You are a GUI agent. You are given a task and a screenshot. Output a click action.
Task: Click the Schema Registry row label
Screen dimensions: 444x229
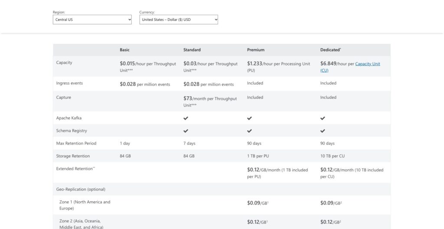[72, 131]
